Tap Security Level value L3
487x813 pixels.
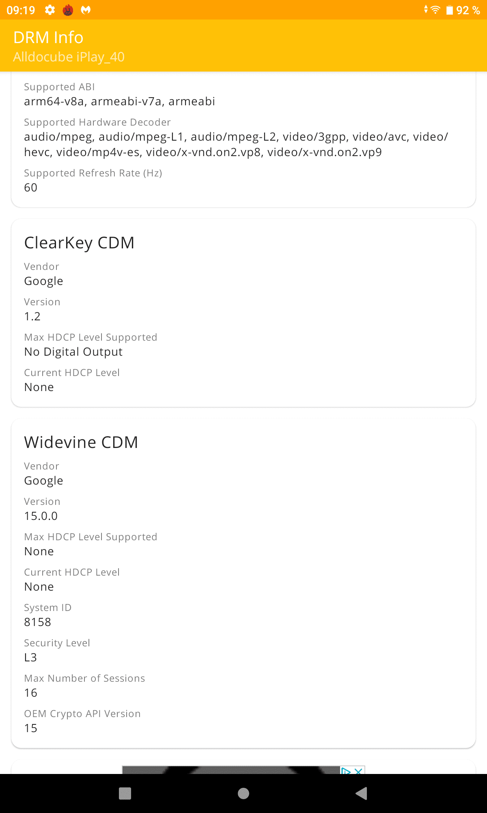(30, 657)
